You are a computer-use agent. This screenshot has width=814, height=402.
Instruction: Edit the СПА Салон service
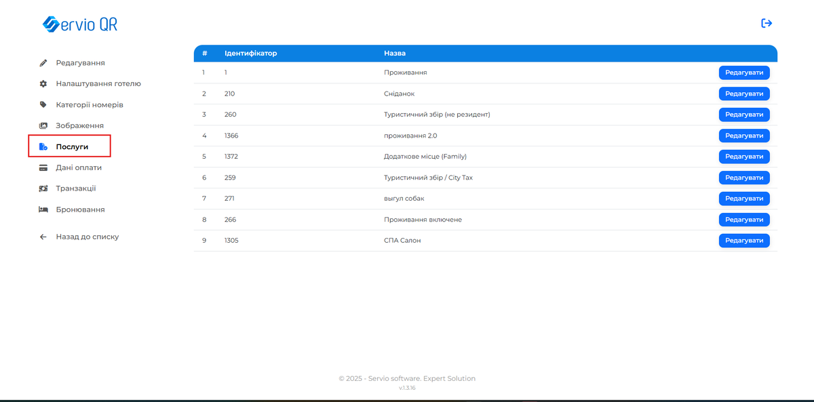[743, 241]
